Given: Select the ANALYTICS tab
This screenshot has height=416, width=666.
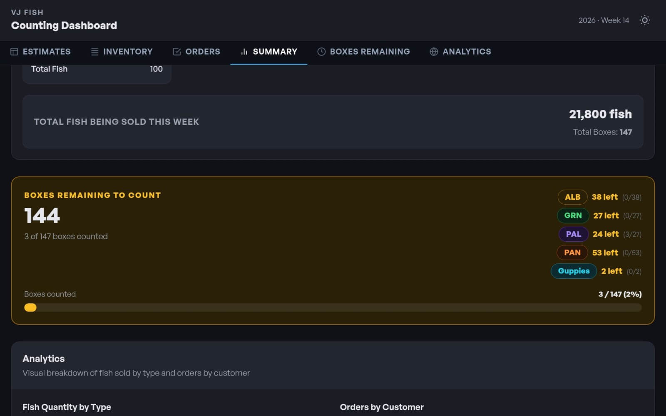Looking at the screenshot, I should [466, 52].
